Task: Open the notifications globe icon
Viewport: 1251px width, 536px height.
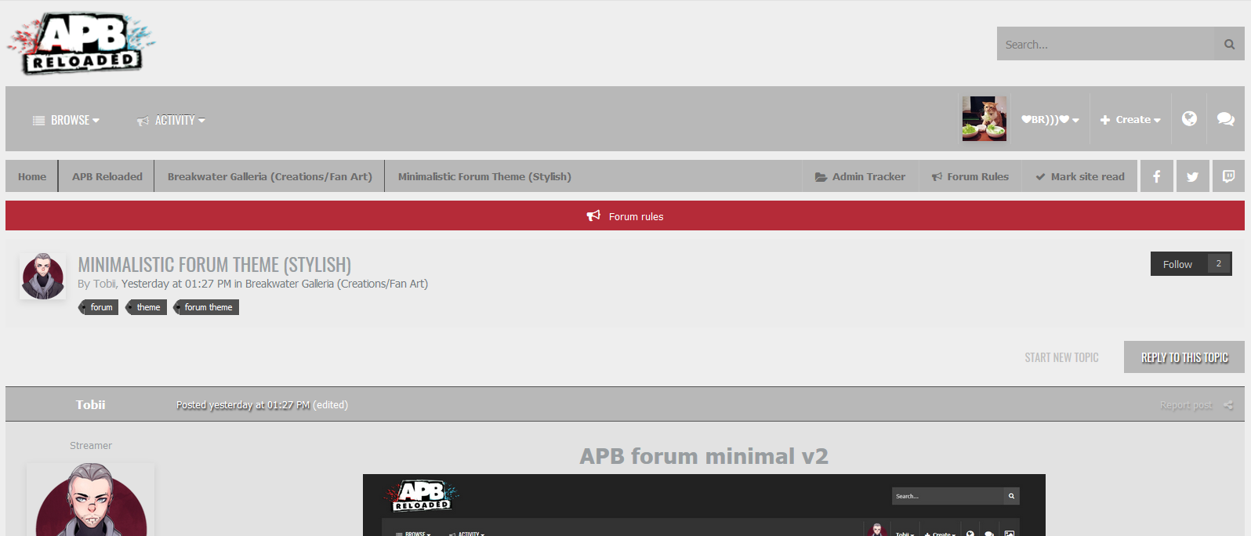Action: point(1189,119)
